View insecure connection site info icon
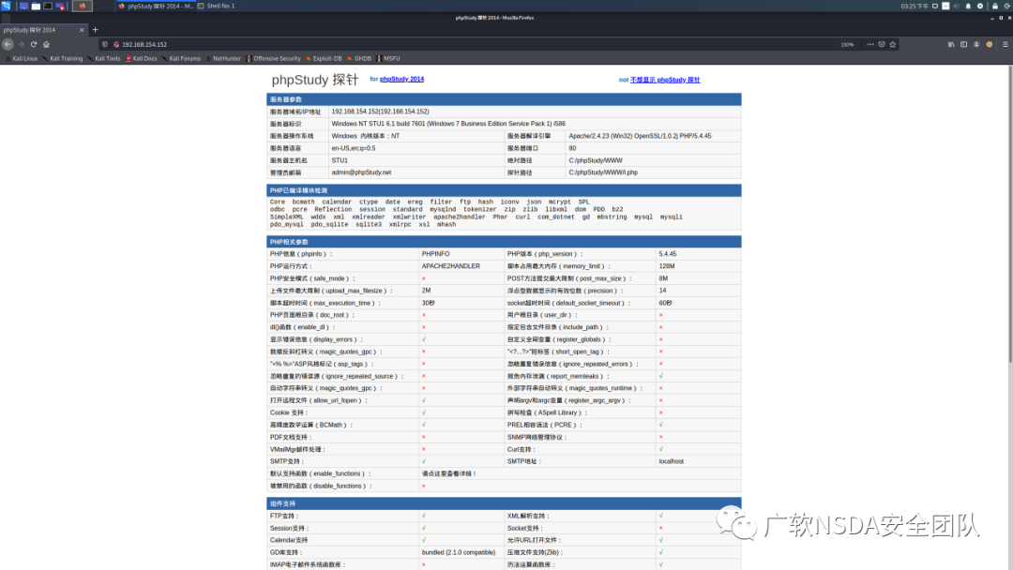The width and height of the screenshot is (1013, 570). pos(116,45)
